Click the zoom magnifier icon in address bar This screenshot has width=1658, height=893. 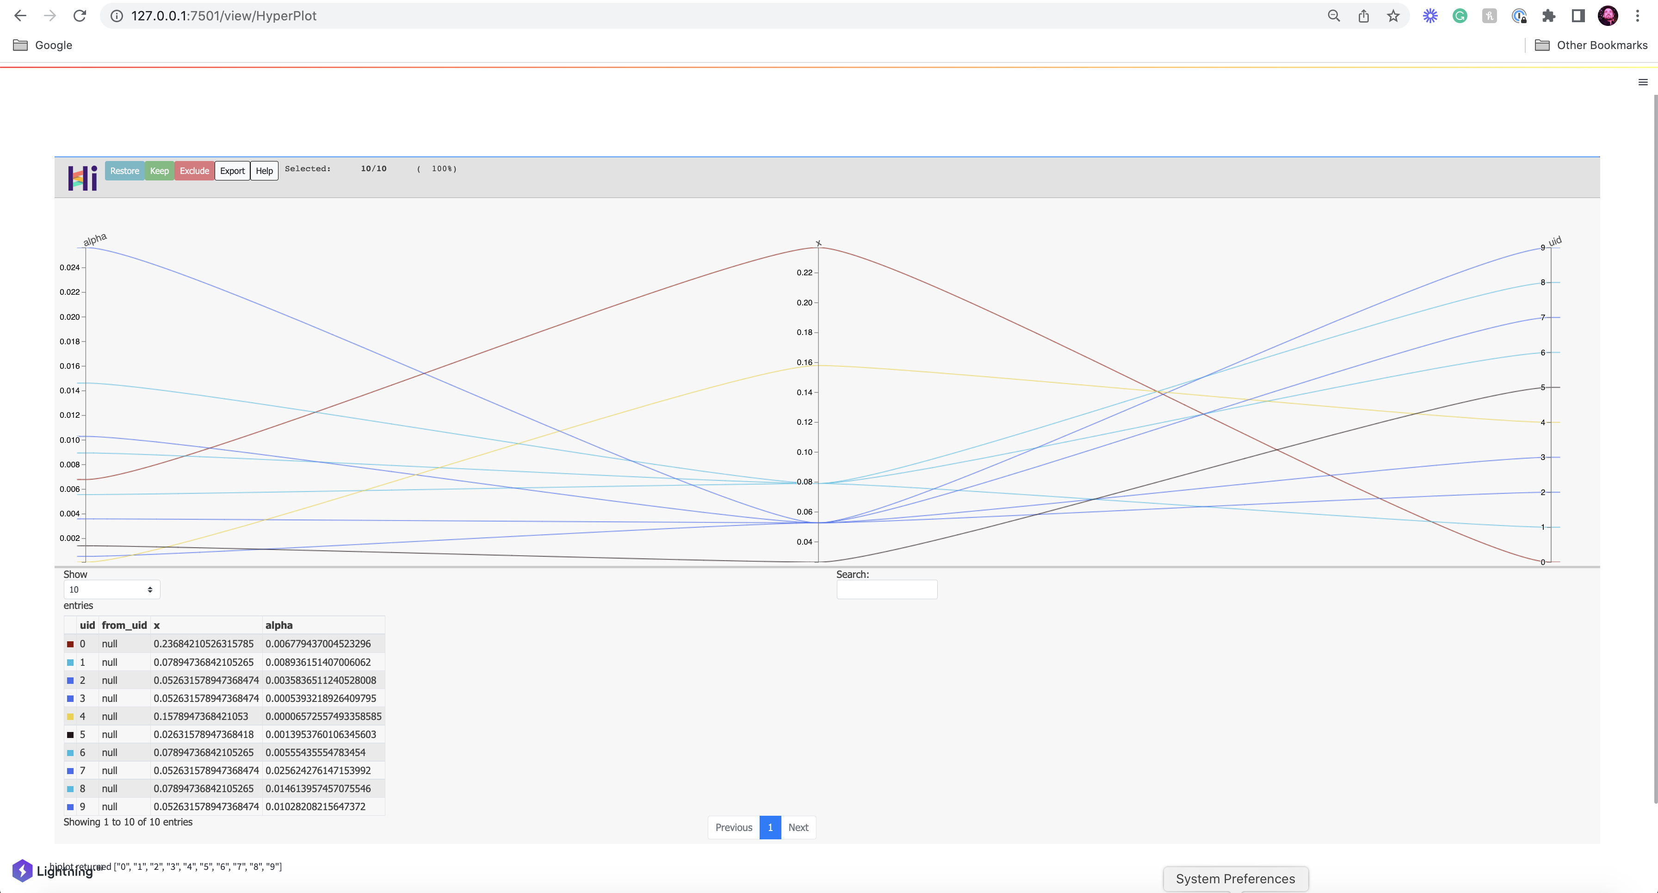pyautogui.click(x=1334, y=15)
